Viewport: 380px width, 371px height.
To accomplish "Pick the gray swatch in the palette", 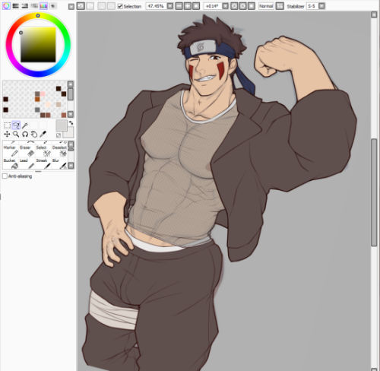I will tap(37, 109).
